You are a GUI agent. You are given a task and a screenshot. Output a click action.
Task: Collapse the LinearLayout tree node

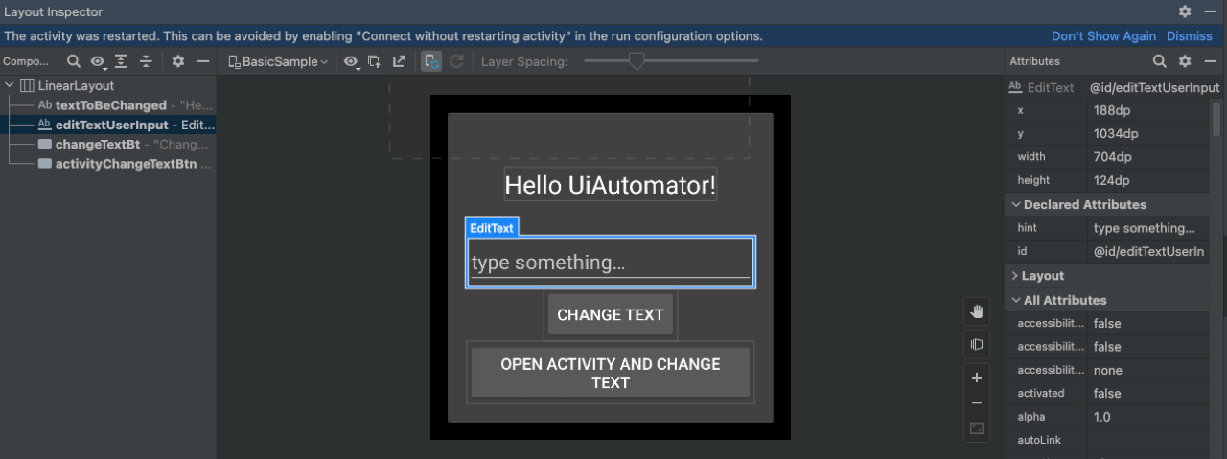tap(10, 85)
